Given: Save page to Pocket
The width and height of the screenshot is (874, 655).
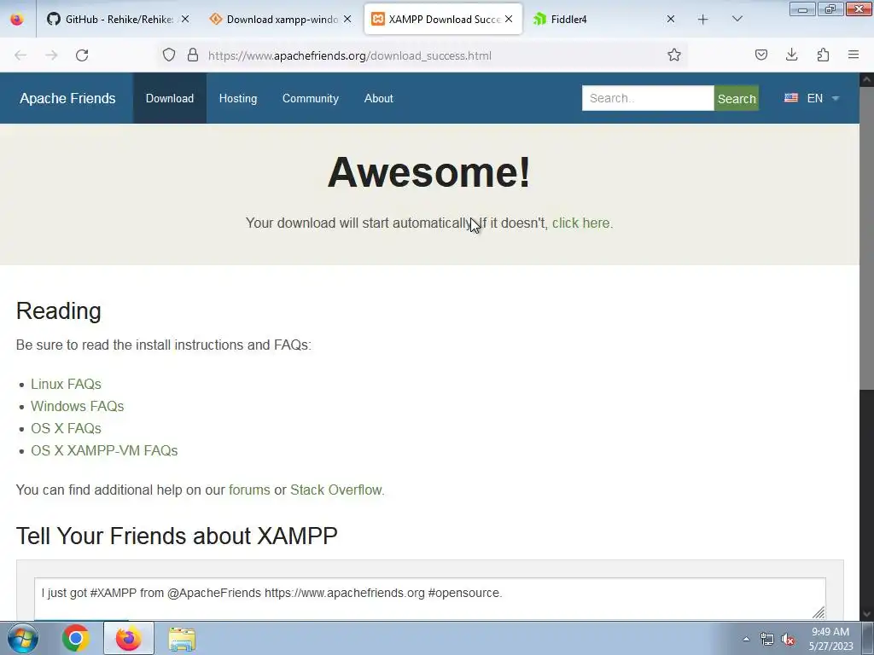Looking at the screenshot, I should click(x=761, y=55).
